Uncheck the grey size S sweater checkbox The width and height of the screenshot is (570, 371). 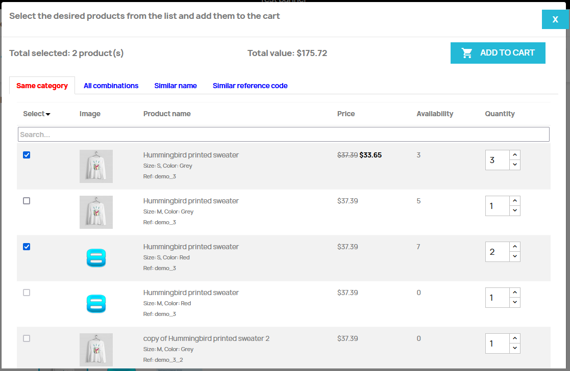[27, 155]
